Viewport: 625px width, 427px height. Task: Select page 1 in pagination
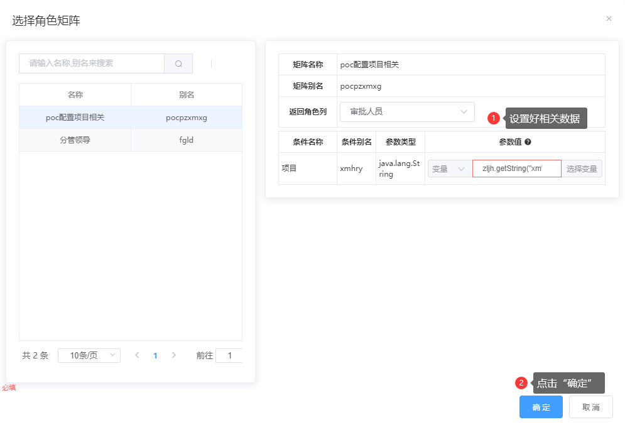pos(155,355)
